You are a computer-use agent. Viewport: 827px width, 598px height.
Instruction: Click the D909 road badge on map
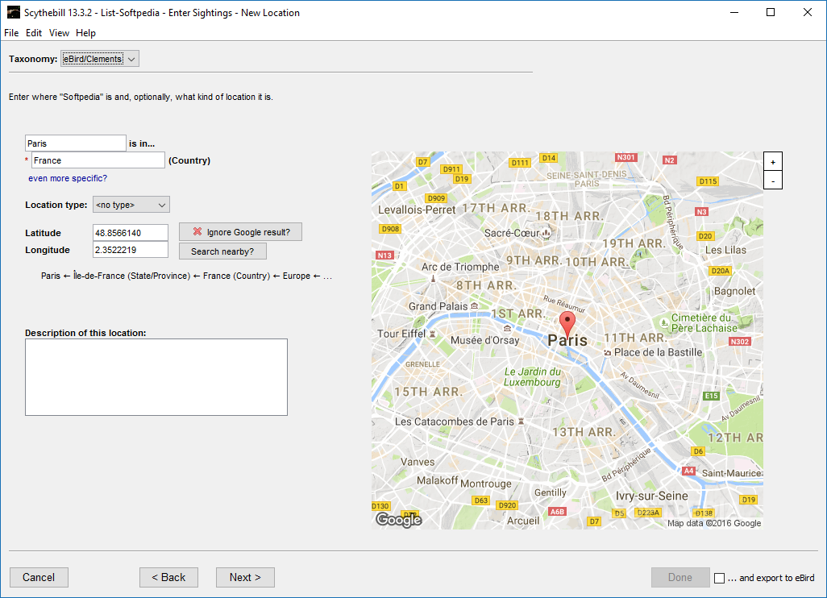coord(436,198)
